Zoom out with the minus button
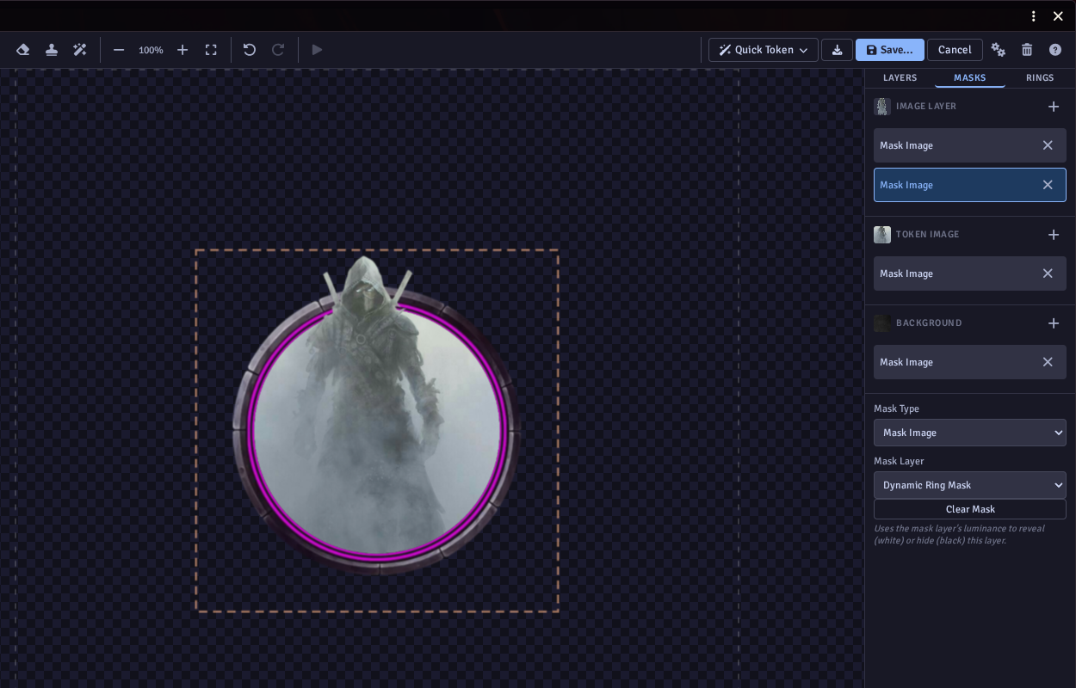Image resolution: width=1076 pixels, height=688 pixels. pyautogui.click(x=119, y=50)
